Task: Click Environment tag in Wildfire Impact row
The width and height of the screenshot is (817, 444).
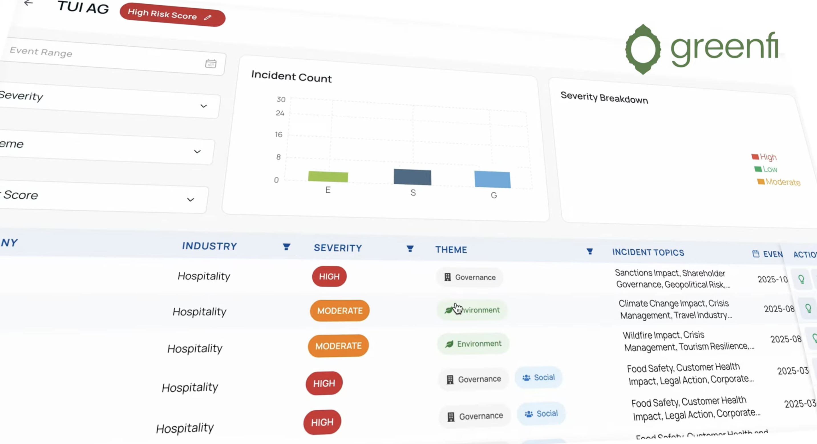Action: (473, 343)
